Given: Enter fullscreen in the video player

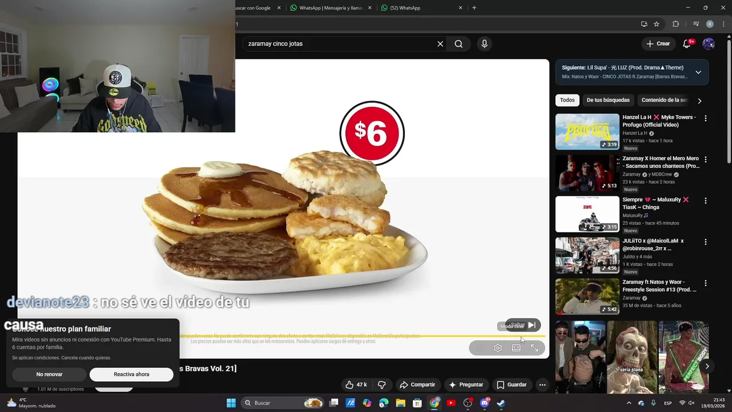Looking at the screenshot, I should tap(535, 348).
